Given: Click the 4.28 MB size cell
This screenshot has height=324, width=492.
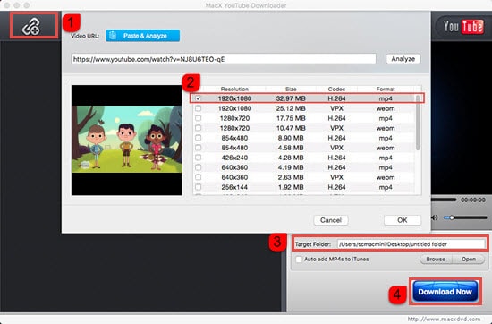Looking at the screenshot, I should click(x=291, y=158).
